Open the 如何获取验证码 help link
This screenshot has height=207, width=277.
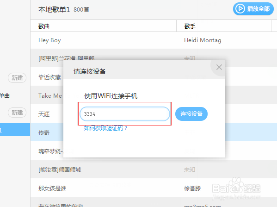(105, 128)
